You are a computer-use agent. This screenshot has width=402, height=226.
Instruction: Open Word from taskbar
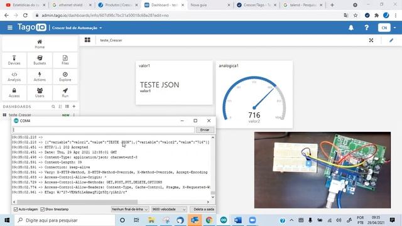[x=237, y=220]
